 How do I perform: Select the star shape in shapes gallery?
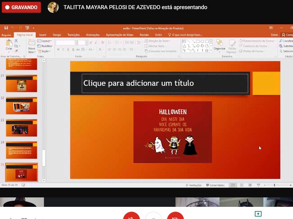(x=207, y=50)
